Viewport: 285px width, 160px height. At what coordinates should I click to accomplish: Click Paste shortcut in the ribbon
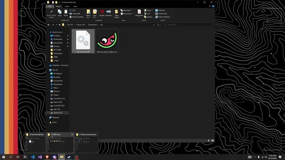76,17
